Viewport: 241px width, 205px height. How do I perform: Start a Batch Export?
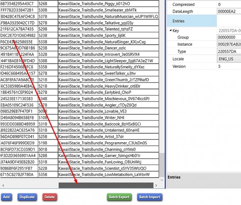pyautogui.click(x=119, y=197)
